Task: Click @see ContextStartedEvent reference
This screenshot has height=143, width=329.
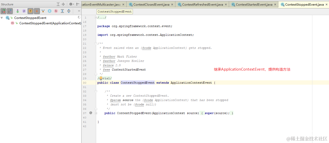Action: (124, 70)
